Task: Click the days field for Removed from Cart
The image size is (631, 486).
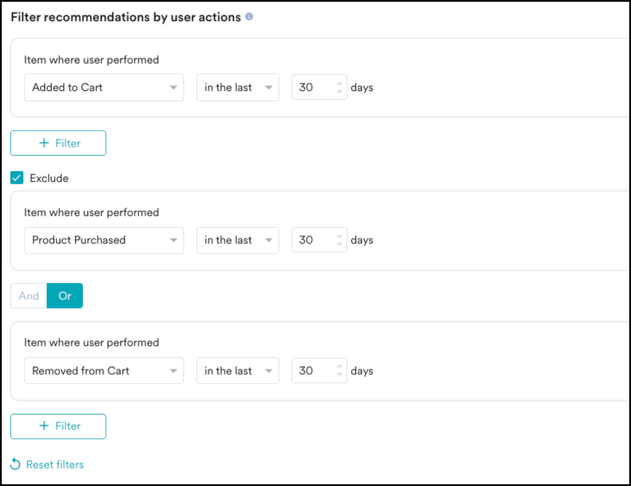Action: (319, 371)
